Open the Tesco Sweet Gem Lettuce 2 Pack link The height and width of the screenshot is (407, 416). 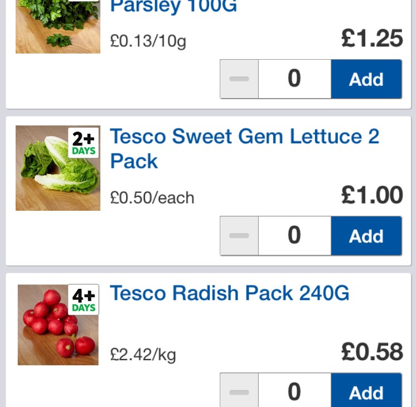[x=244, y=148]
